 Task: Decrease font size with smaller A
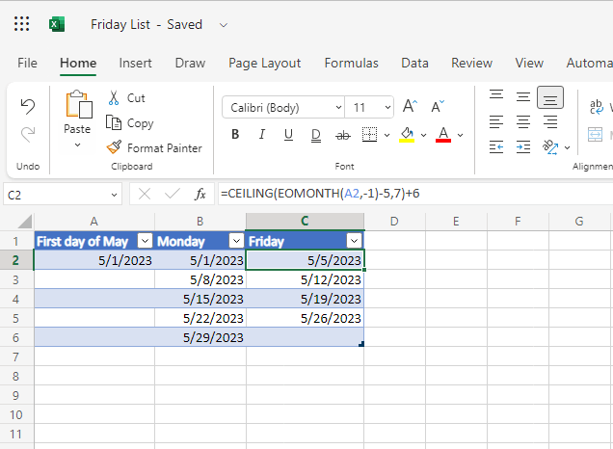click(438, 106)
